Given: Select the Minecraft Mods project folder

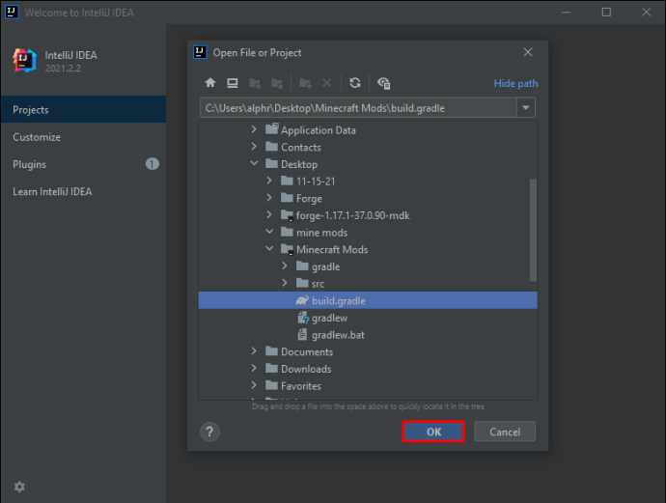Looking at the screenshot, I should click(x=368, y=249).
